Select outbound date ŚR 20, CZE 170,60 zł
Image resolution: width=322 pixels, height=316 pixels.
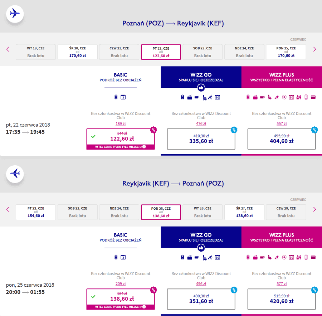(77, 52)
